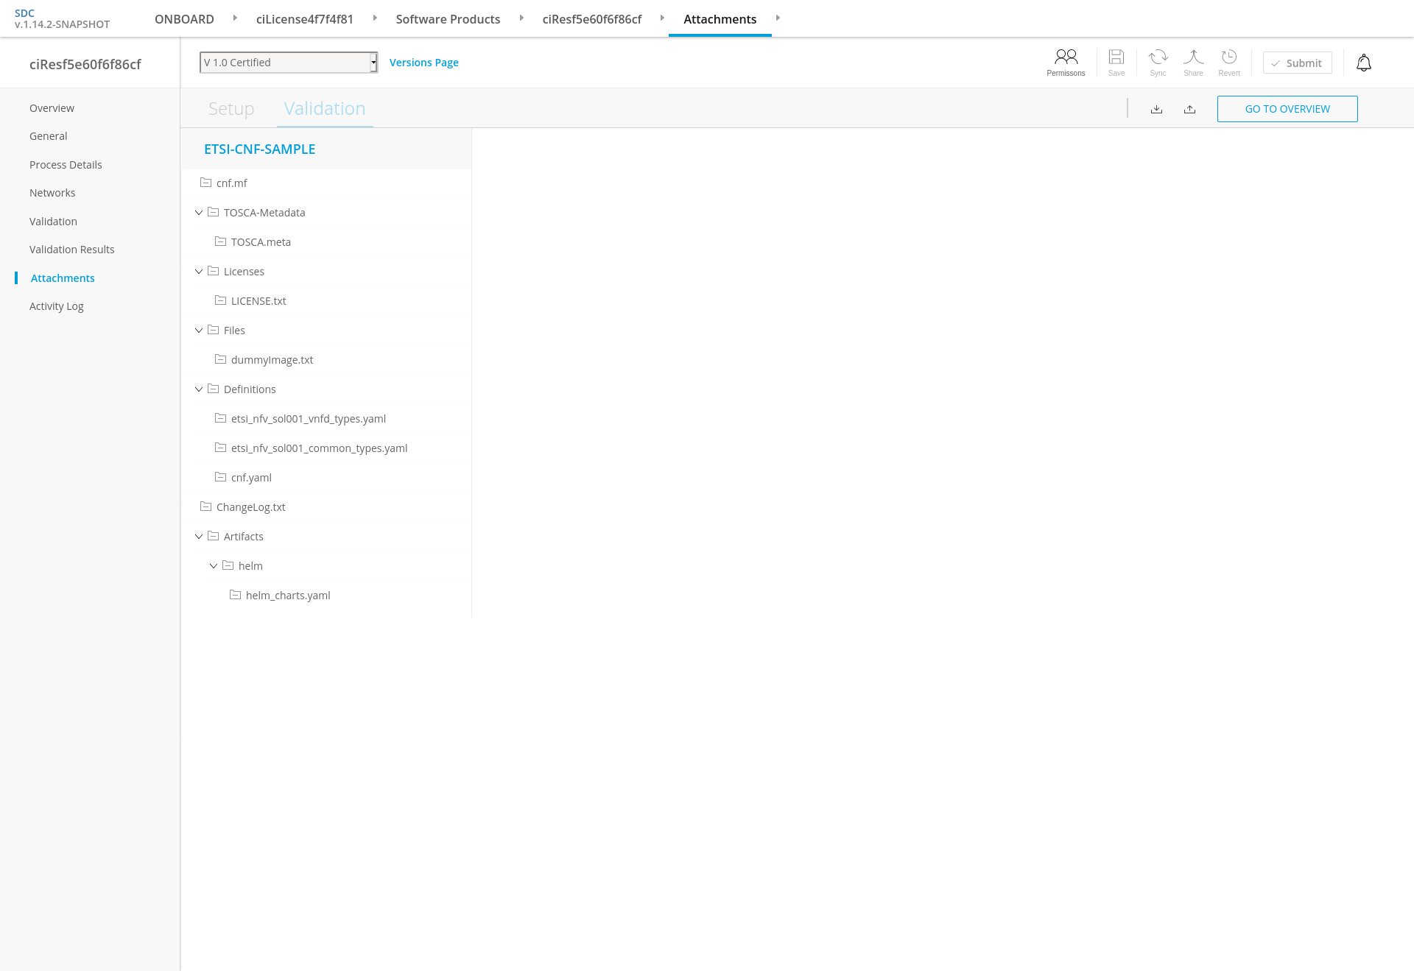This screenshot has height=971, width=1414.
Task: Click file icon next to cnf.mf
Action: 206,183
